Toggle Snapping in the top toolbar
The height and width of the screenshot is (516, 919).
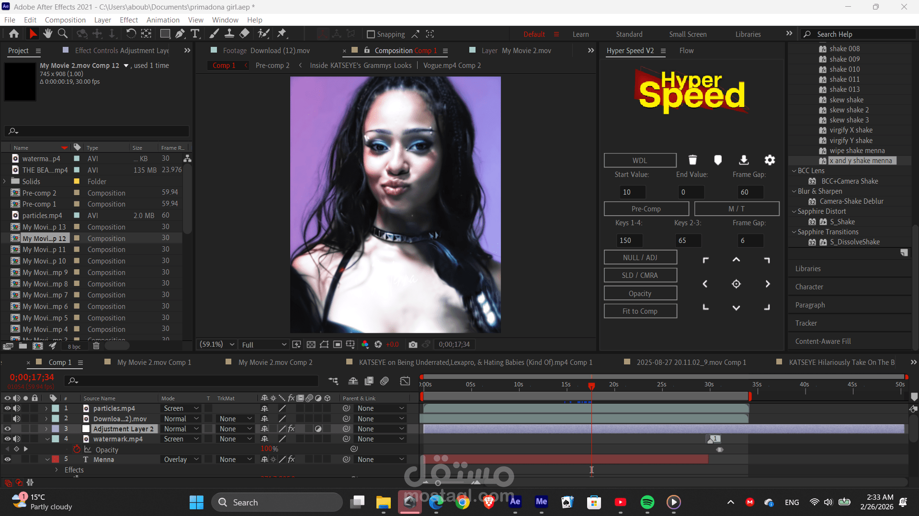point(371,34)
